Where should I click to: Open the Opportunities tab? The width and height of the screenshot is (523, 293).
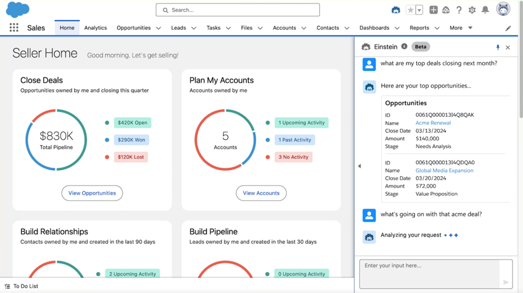(x=133, y=28)
